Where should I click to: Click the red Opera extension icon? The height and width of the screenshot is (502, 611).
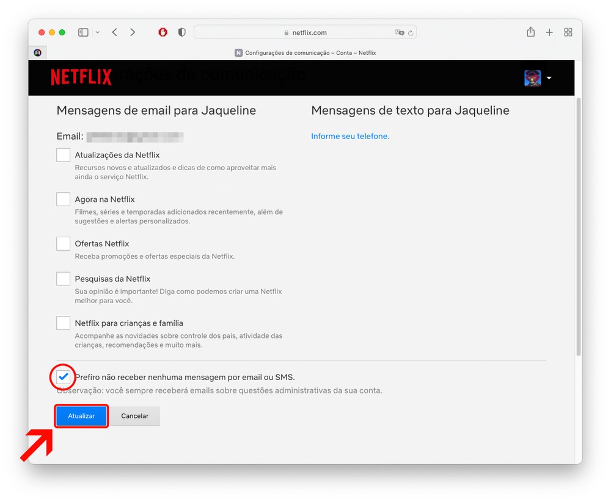click(x=163, y=32)
